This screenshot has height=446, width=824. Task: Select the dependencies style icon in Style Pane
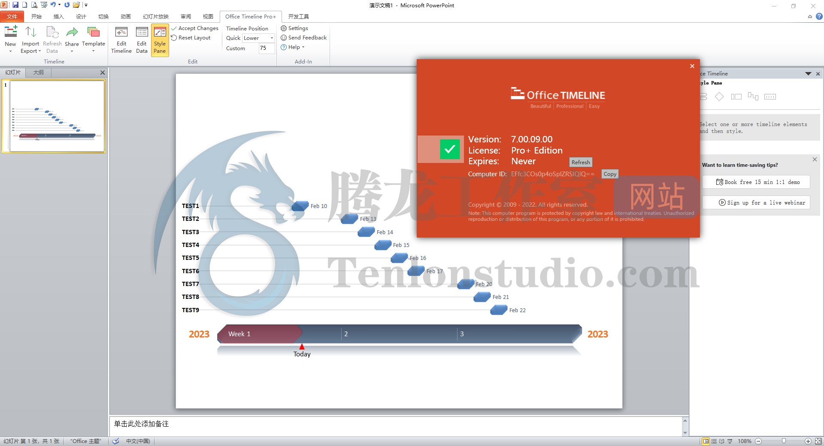(x=753, y=96)
